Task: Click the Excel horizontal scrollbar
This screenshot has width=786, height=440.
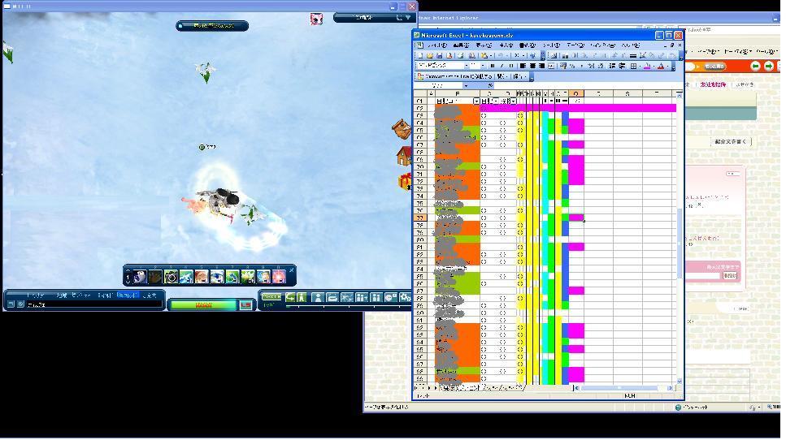Action: [623, 388]
